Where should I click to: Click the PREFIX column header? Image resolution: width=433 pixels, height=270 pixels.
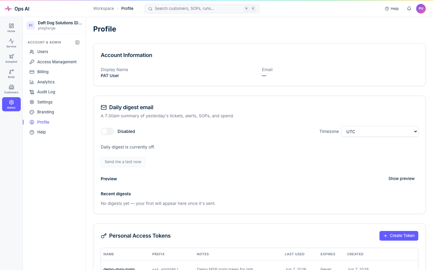(x=158, y=254)
